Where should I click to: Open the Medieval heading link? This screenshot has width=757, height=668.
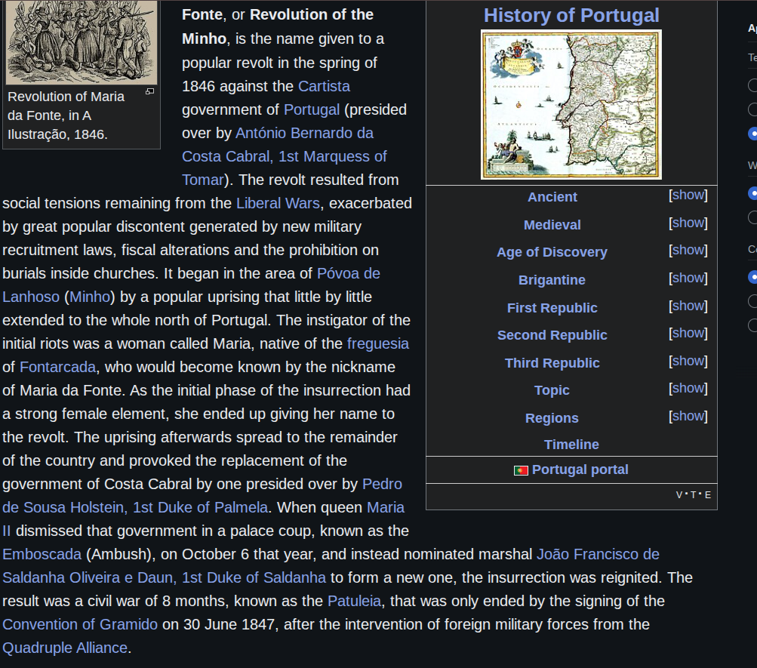(x=552, y=225)
